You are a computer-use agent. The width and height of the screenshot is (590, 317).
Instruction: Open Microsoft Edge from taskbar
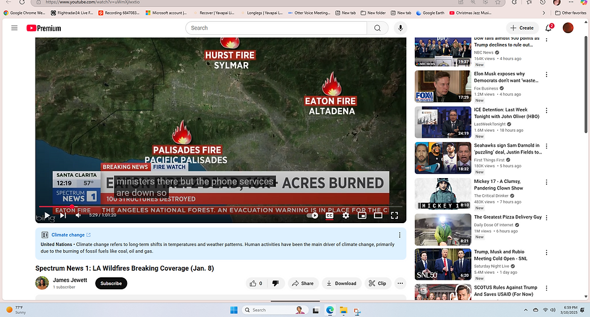pos(330,310)
